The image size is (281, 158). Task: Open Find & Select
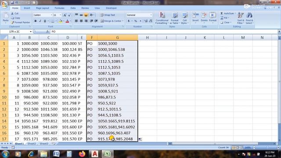click(x=249, y=18)
